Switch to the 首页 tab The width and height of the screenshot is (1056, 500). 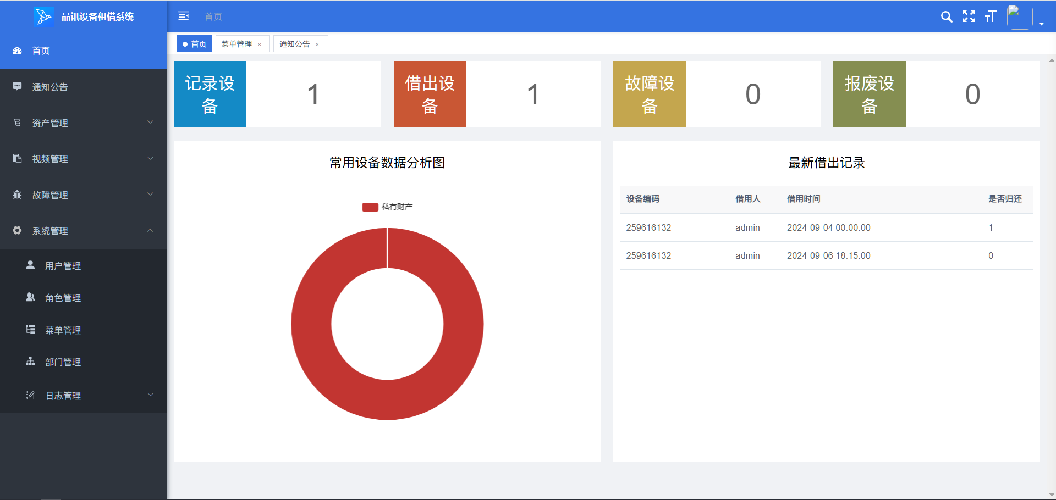point(195,44)
